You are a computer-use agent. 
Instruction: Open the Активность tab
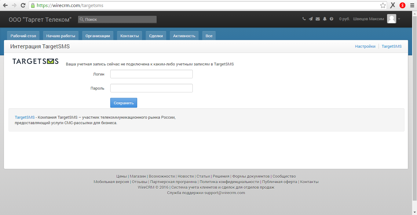(x=184, y=36)
